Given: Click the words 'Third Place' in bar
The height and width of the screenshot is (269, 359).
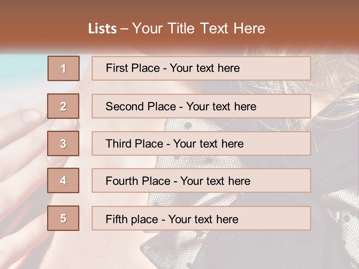Looking at the screenshot, I should 134,143.
